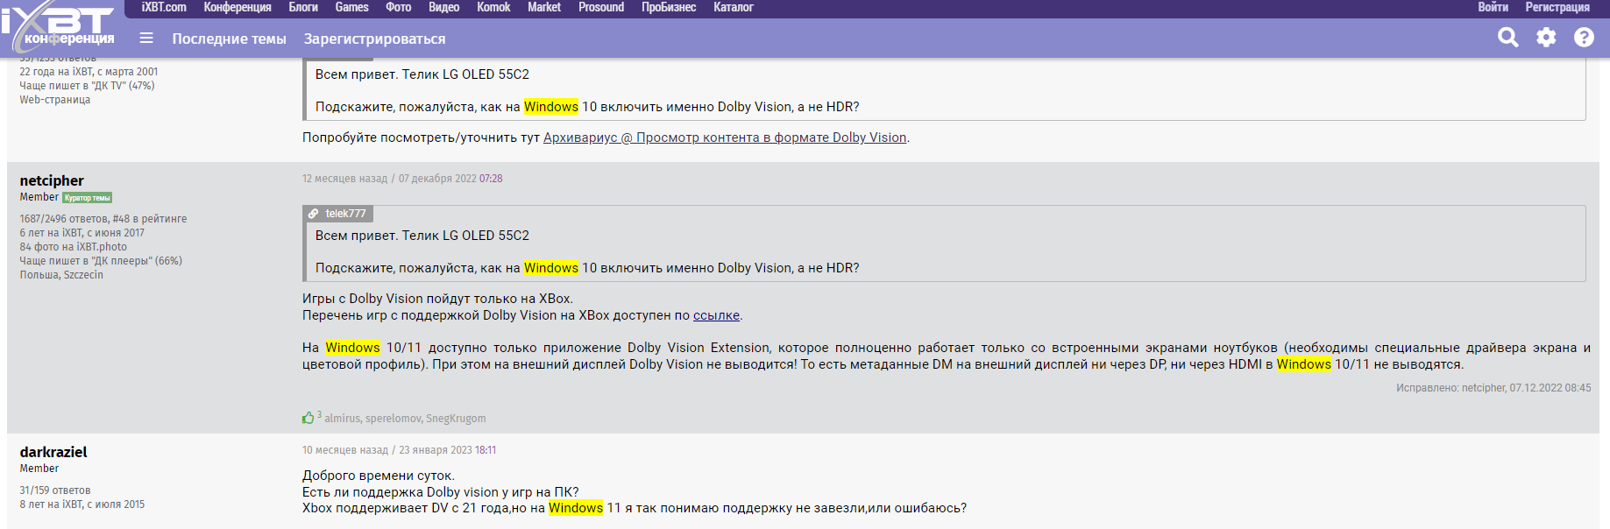Open ПроБизнес in the top menu
This screenshot has width=1610, height=529.
pos(669,7)
